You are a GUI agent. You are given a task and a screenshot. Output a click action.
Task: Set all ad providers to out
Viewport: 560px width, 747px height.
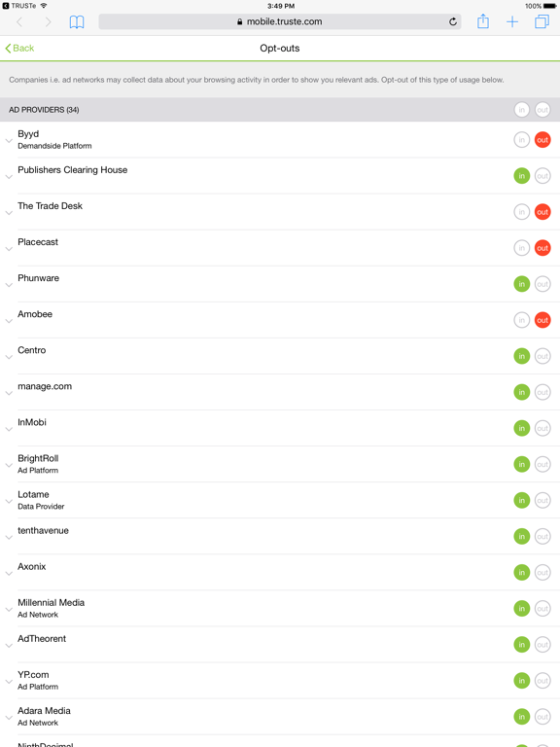542,110
